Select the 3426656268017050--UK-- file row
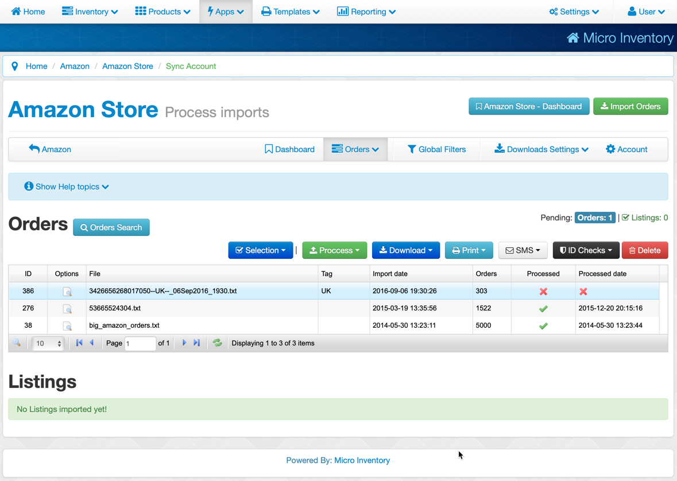The height and width of the screenshot is (481, 677). click(334, 291)
